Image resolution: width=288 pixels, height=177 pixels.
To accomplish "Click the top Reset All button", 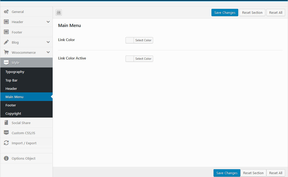I will click(276, 12).
